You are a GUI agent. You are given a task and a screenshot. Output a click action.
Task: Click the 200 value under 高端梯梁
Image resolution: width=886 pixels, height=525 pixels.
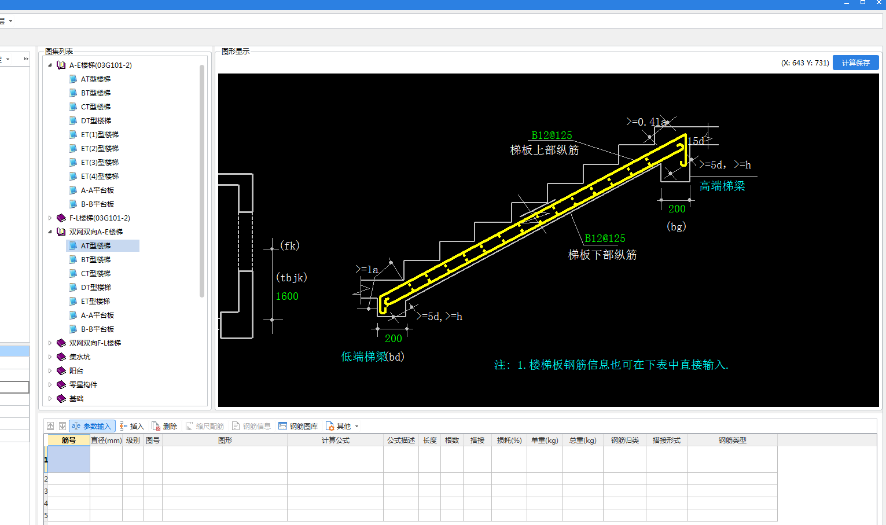click(677, 209)
